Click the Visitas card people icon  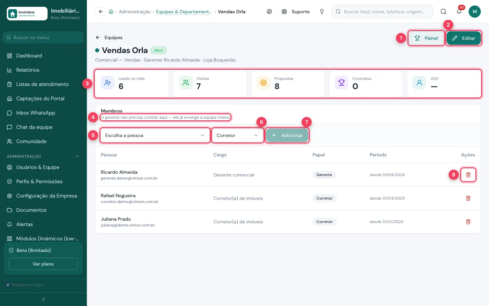coord(186,83)
